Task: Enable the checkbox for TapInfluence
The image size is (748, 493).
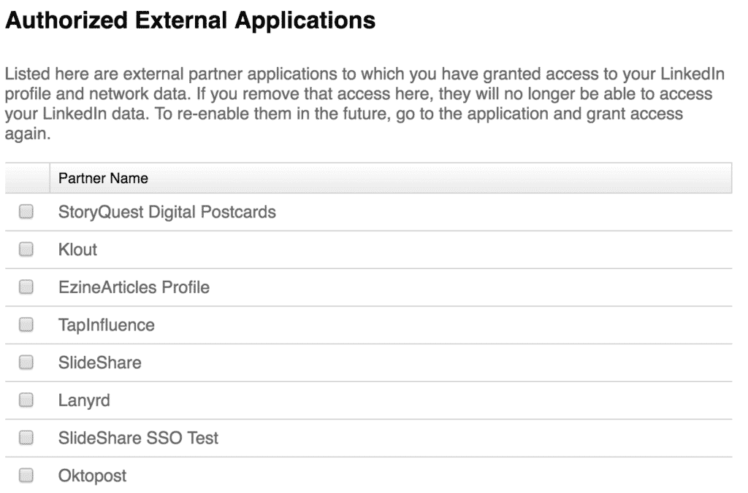Action: [x=26, y=325]
